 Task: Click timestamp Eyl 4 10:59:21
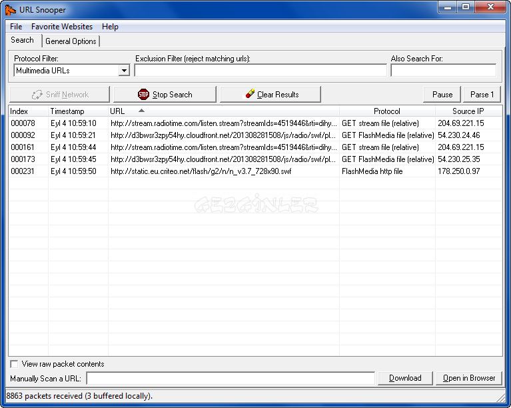[x=73, y=135]
